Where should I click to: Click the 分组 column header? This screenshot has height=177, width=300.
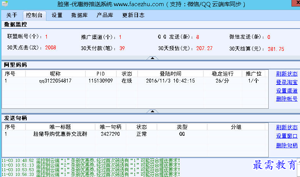tap(236, 127)
